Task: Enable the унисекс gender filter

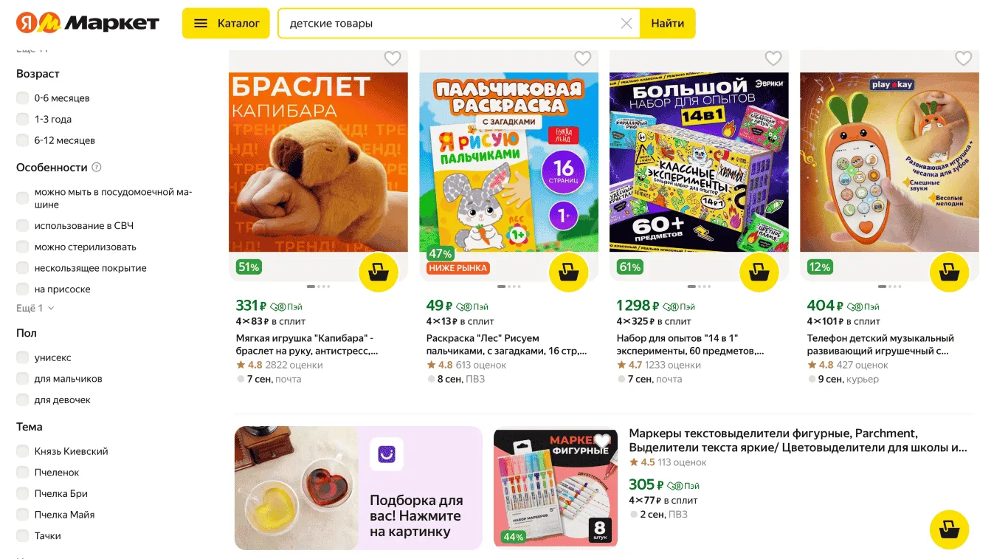Action: coord(23,357)
